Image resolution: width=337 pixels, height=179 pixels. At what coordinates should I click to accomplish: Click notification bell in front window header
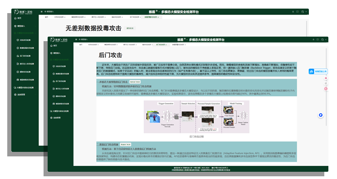(x=313, y=39)
